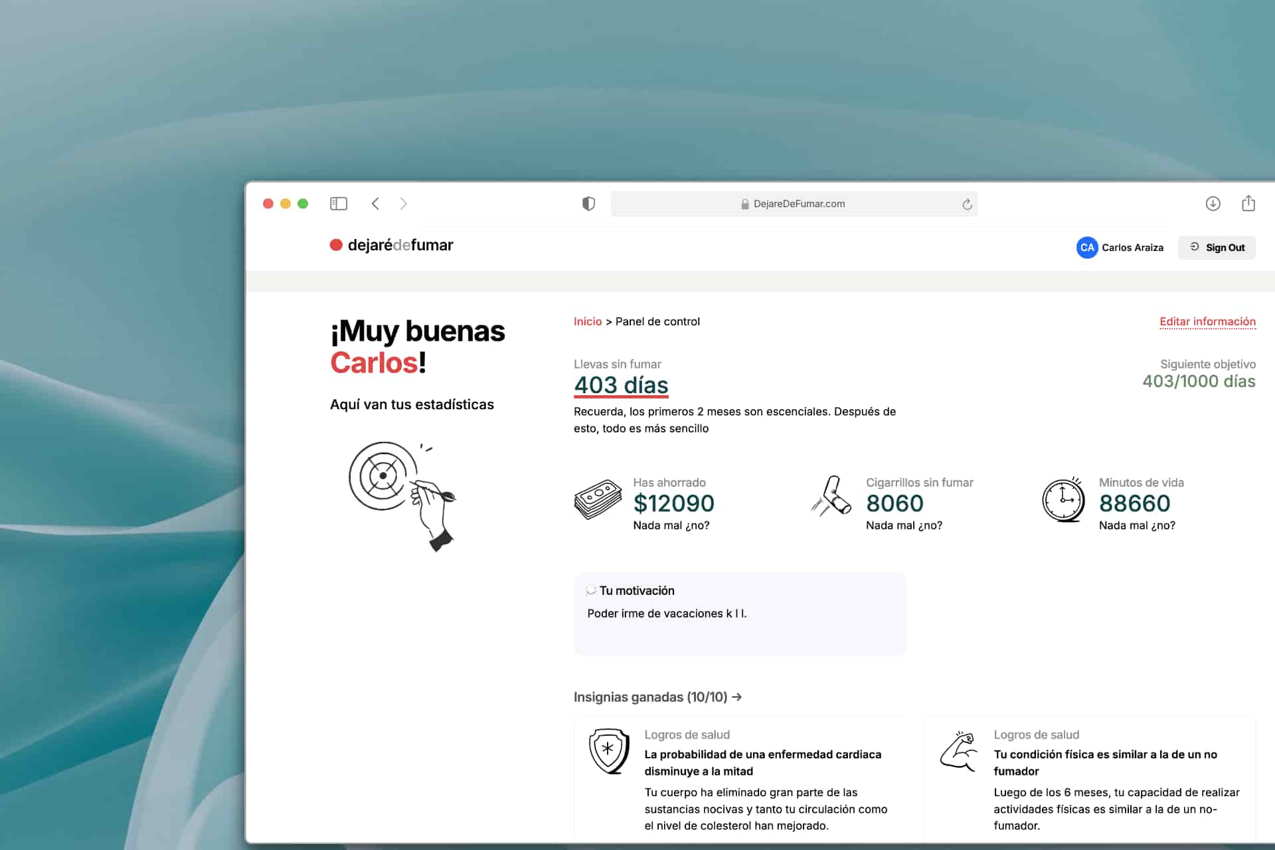Screen dimensions: 1275x850
Task: Click the Siguiente objetivo label
Action: pyautogui.click(x=1207, y=364)
